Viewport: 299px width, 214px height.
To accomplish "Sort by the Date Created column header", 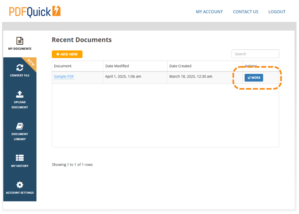I will tap(205, 66).
